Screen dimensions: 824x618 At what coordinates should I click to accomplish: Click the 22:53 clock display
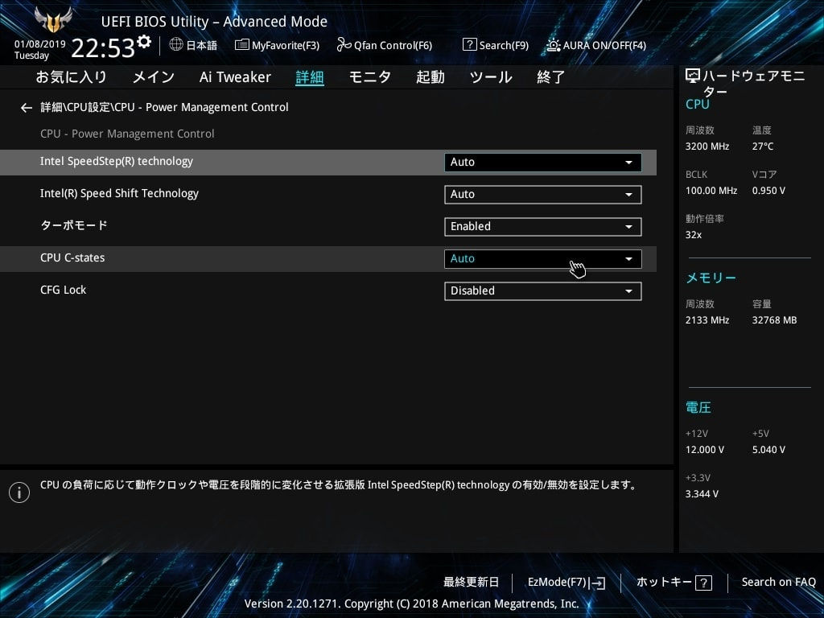[x=103, y=47]
